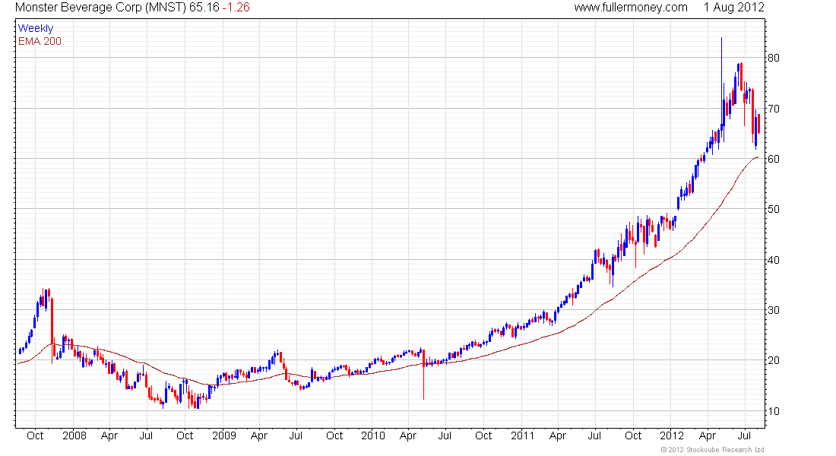The height and width of the screenshot is (456, 836).
Task: Open the www.fullermoney.com link text
Action: (631, 8)
